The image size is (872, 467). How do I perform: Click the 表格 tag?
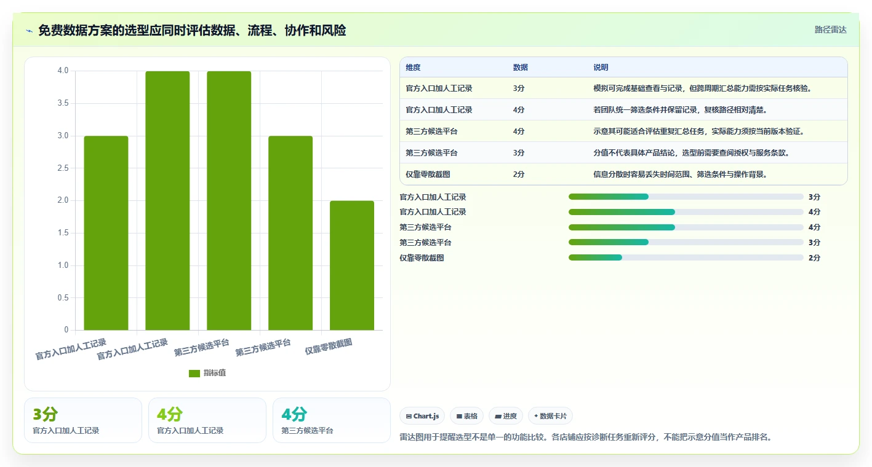(467, 416)
